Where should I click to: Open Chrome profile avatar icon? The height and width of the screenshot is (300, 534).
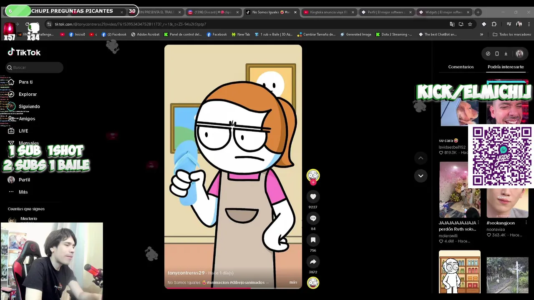tap(519, 24)
